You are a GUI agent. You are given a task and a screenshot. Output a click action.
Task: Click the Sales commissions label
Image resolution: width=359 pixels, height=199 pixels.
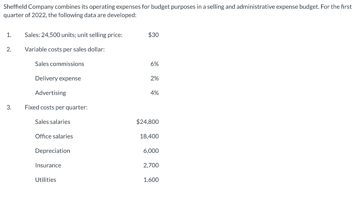(60, 64)
